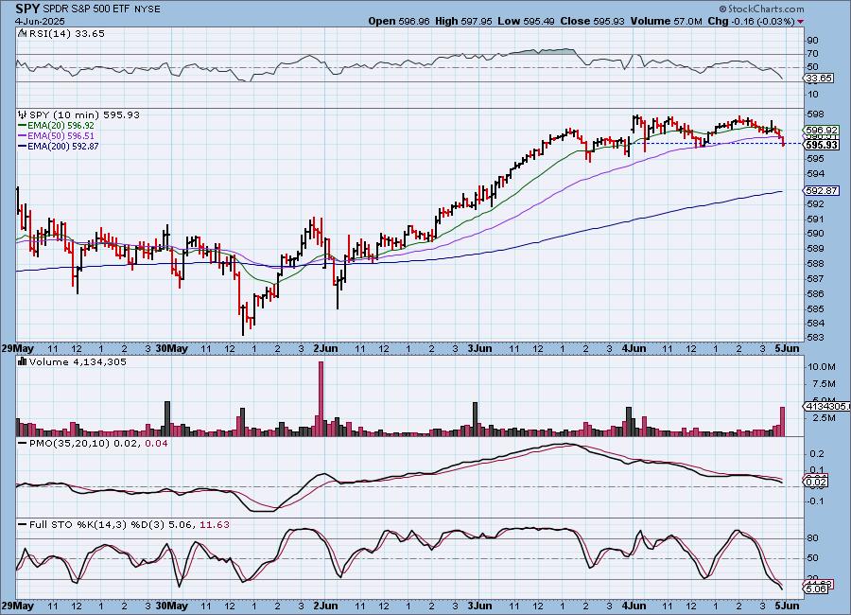Click the 595.93 last price tag on right axis
The image size is (851, 615).
[x=823, y=145]
